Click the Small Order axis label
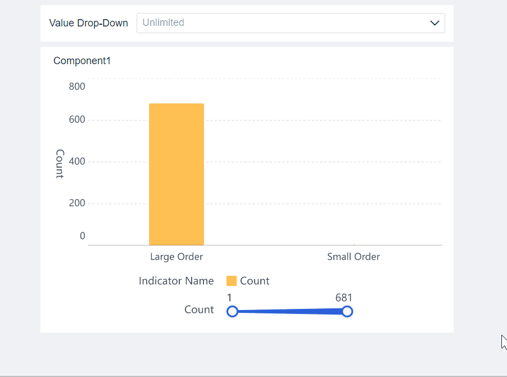Image resolution: width=507 pixels, height=377 pixels. coord(353,257)
